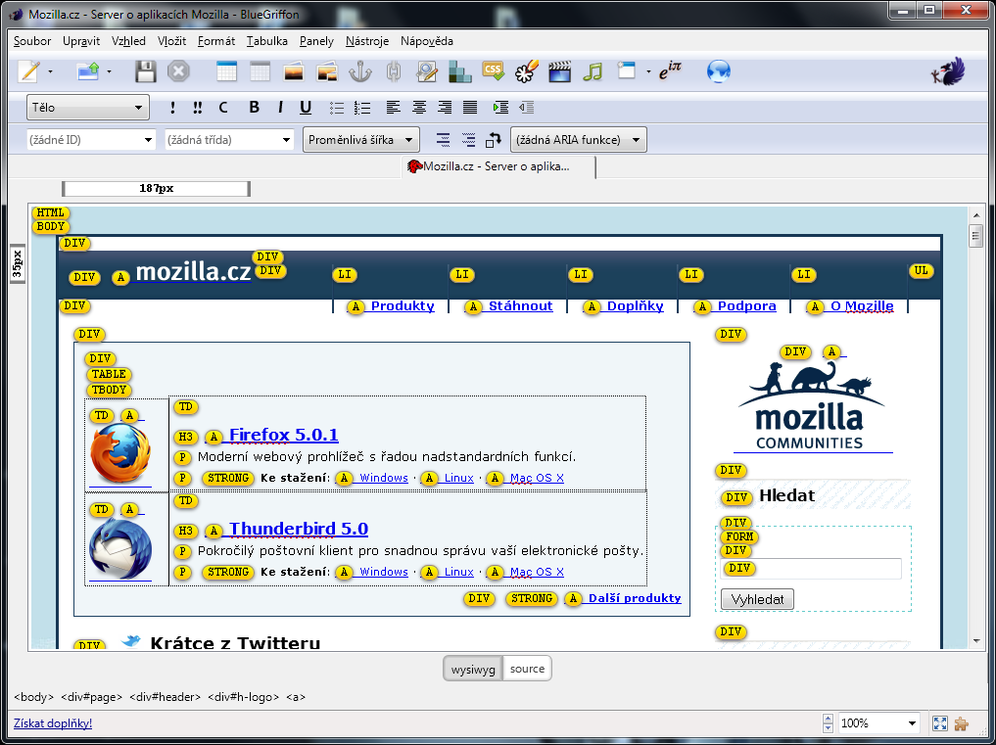This screenshot has width=996, height=745.
Task: Click the New document pencil icon
Action: [x=28, y=71]
